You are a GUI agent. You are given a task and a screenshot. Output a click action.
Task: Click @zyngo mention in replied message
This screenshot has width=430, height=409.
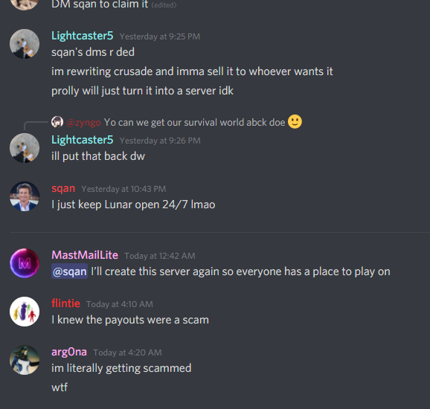click(83, 123)
